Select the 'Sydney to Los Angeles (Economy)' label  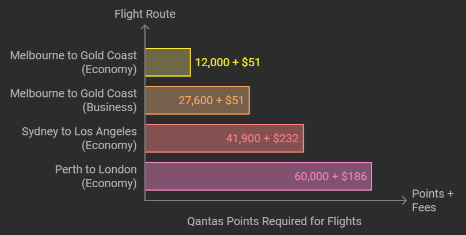pyautogui.click(x=79, y=138)
